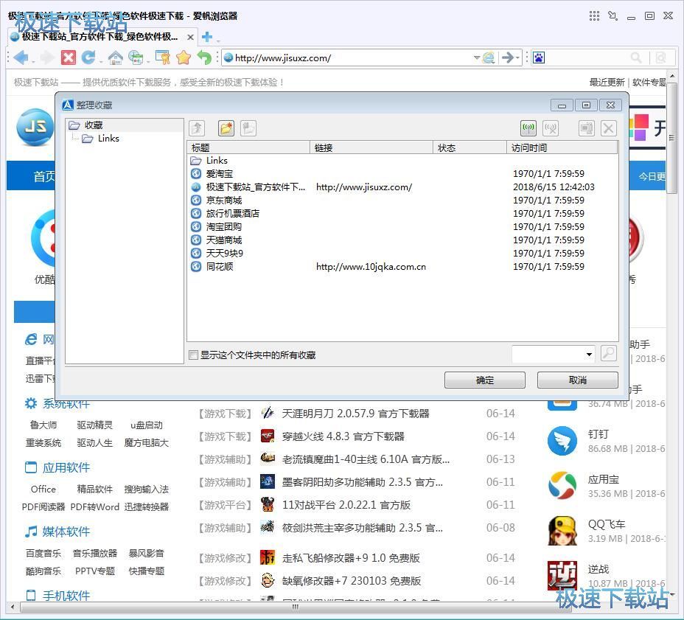Click the search magnifier button in dialog

tap(609, 353)
